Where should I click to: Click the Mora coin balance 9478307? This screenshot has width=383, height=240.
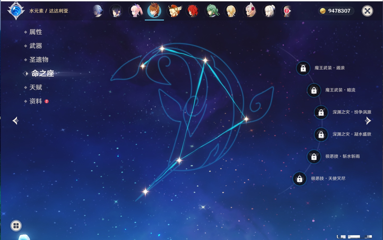[336, 11]
